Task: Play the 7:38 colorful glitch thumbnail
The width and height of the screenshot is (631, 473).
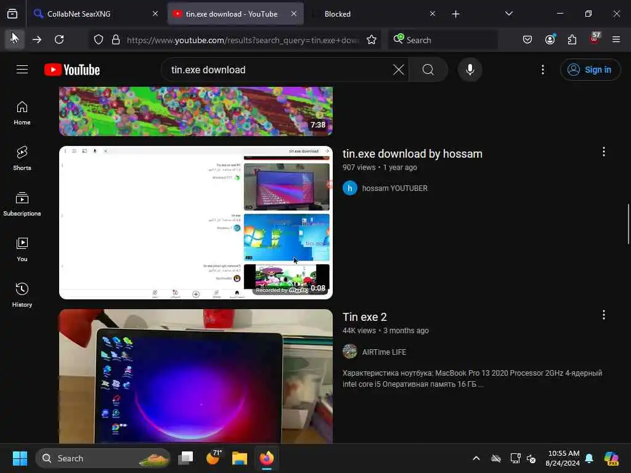Action: pos(196,111)
